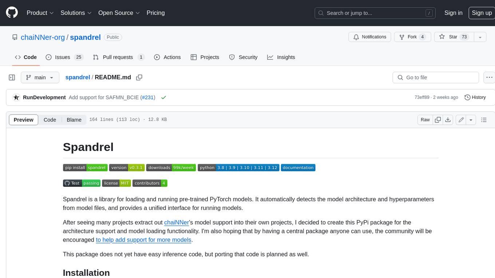This screenshot has width=495, height=278.
Task: Expand the file tree side panel
Action: click(12, 78)
